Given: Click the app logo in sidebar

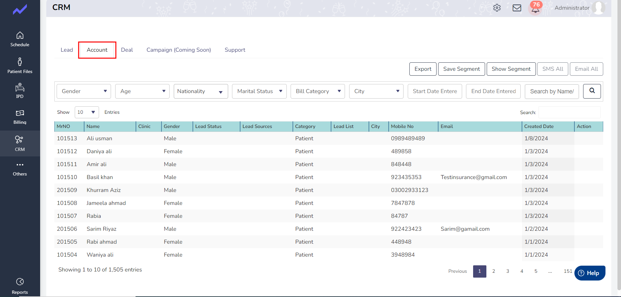Looking at the screenshot, I should click(20, 10).
